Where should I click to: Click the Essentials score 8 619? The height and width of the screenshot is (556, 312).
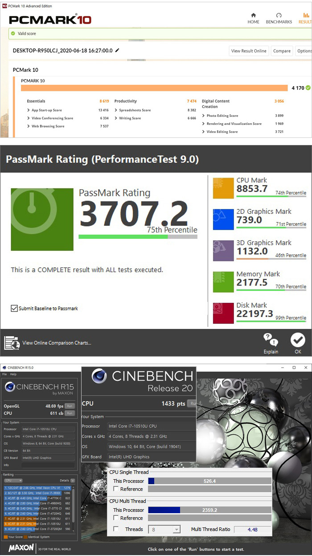point(104,101)
